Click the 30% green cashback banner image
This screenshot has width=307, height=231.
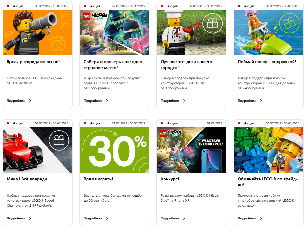click(114, 150)
